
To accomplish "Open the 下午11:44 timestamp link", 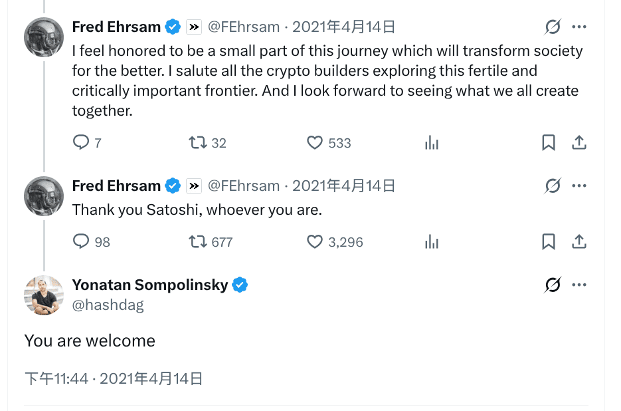I will pos(56,379).
